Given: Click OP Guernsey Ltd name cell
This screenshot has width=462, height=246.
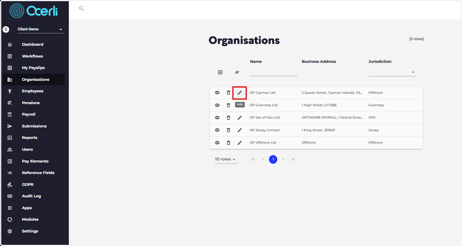Looking at the screenshot, I should (263, 105).
